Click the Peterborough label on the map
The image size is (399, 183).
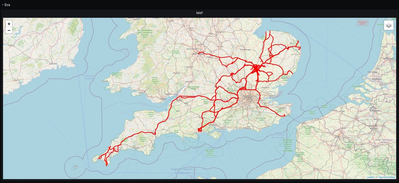[245, 49]
